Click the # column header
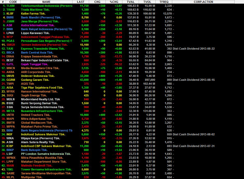This screenshot has height=179, width=244. tap(3, 2)
